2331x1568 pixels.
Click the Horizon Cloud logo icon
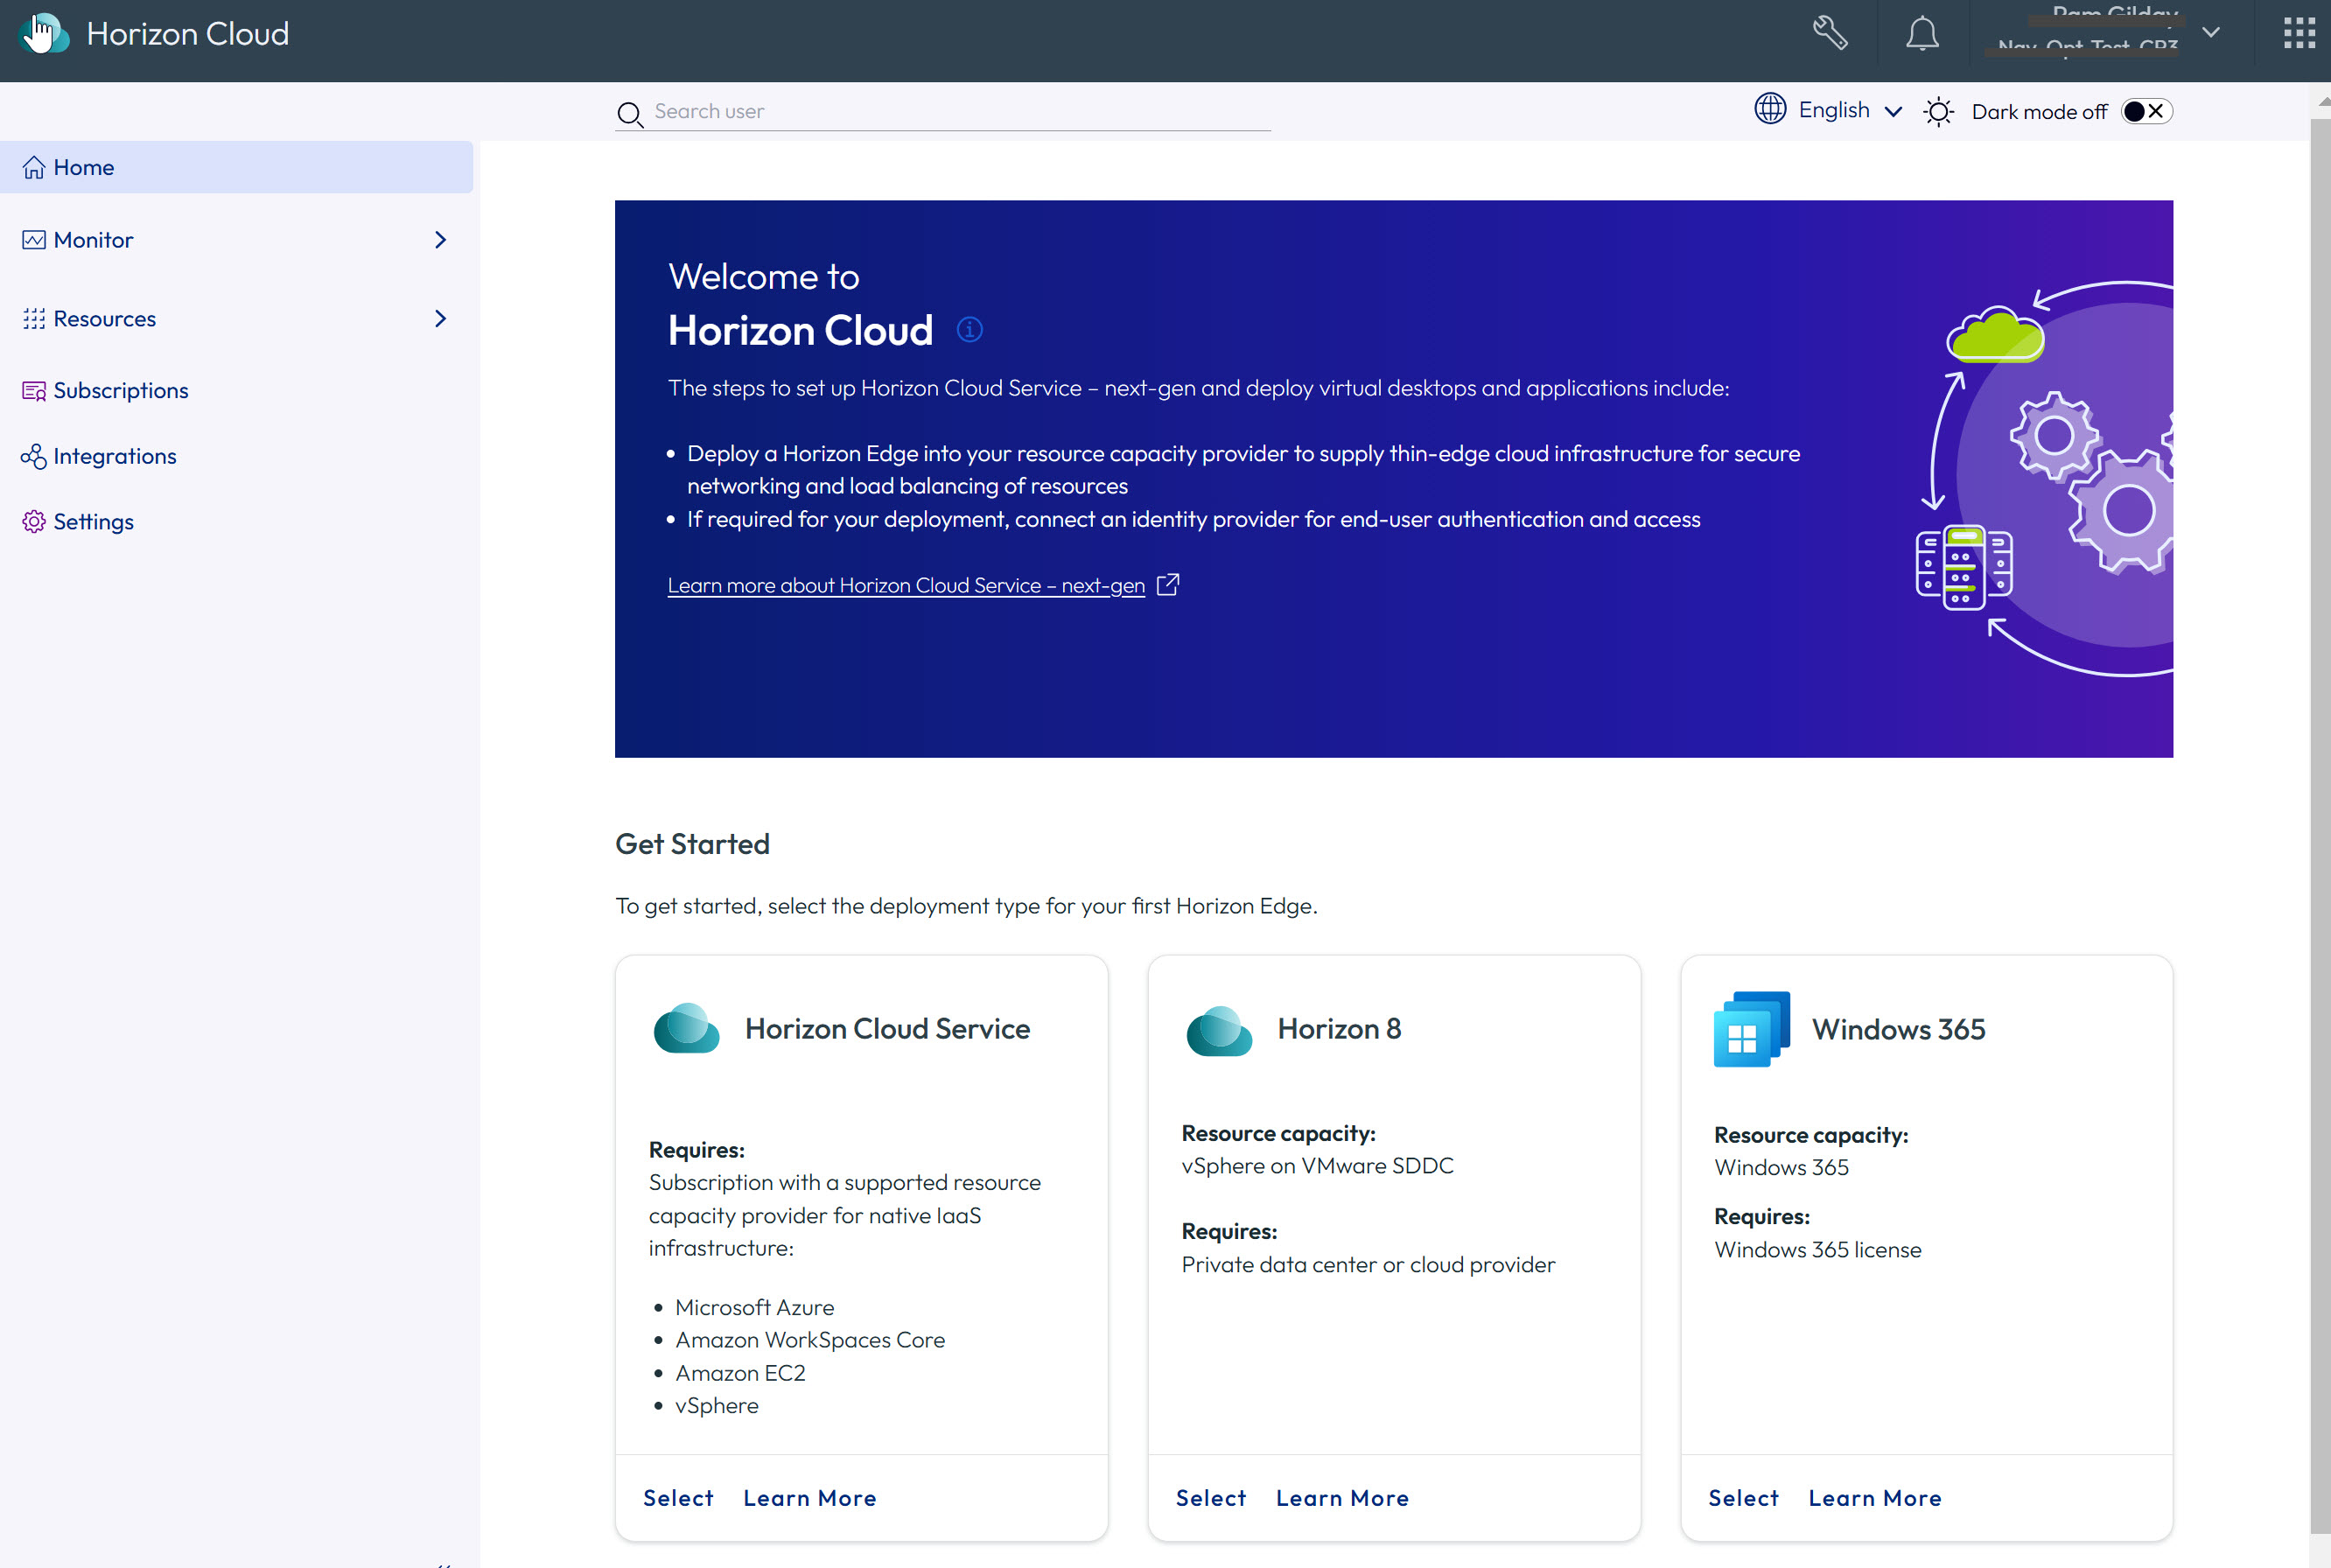click(44, 33)
